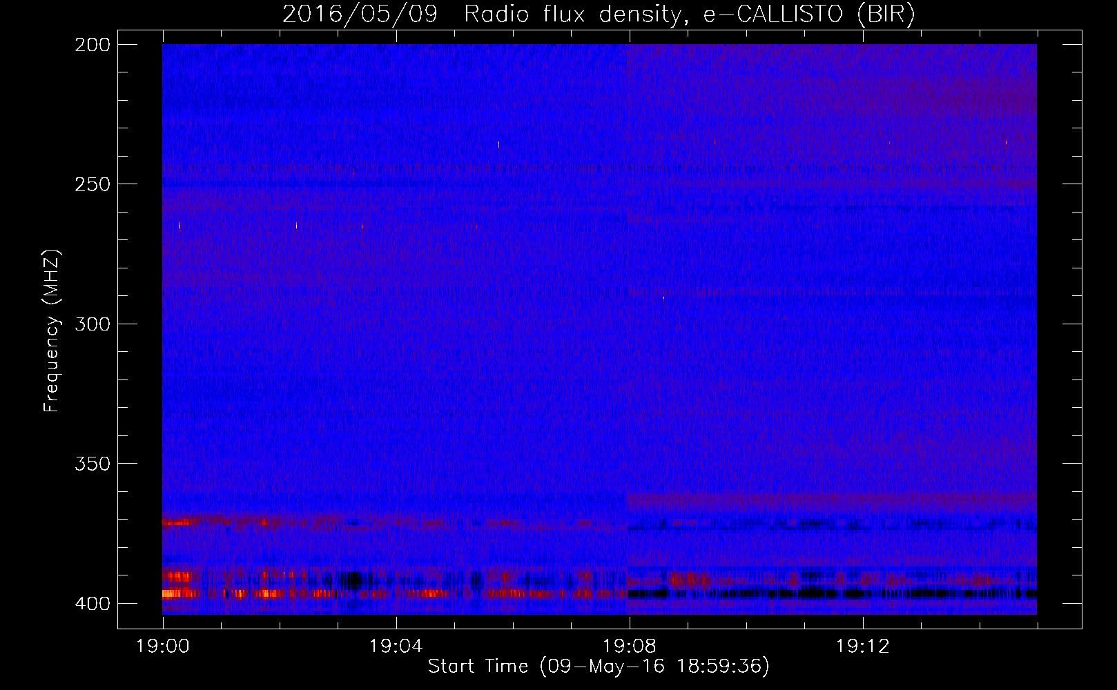1117x690 pixels.
Task: Click the x-axis label 'Start Time (09-May-16 18:59:36)'
Action: [599, 667]
